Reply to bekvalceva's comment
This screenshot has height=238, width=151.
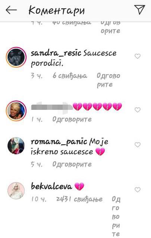(x=116, y=216)
